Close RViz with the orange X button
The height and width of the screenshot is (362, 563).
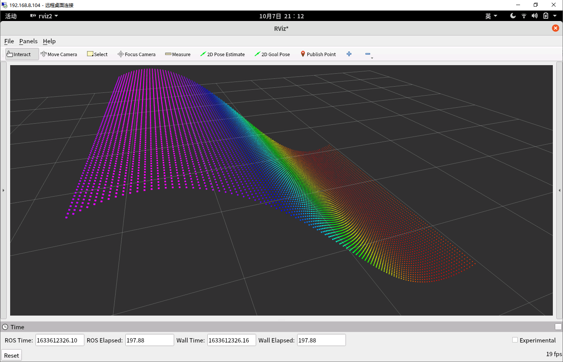556,28
